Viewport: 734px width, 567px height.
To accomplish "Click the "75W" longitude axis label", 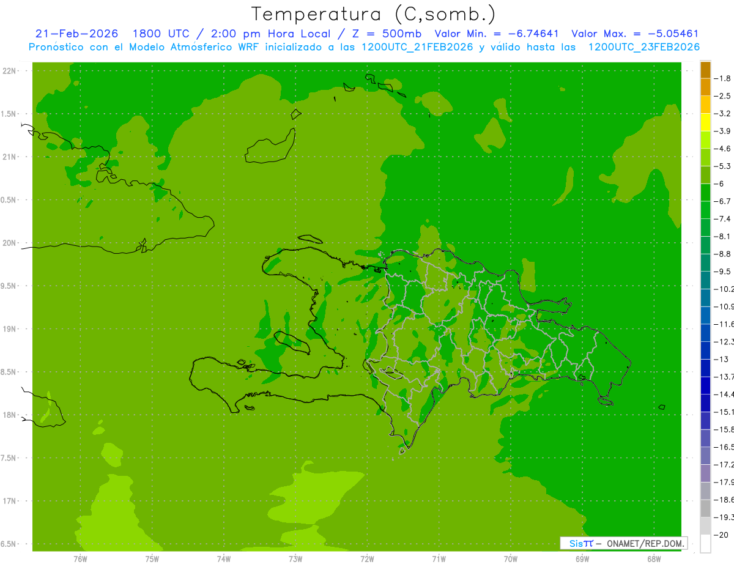I will pyautogui.click(x=152, y=558).
